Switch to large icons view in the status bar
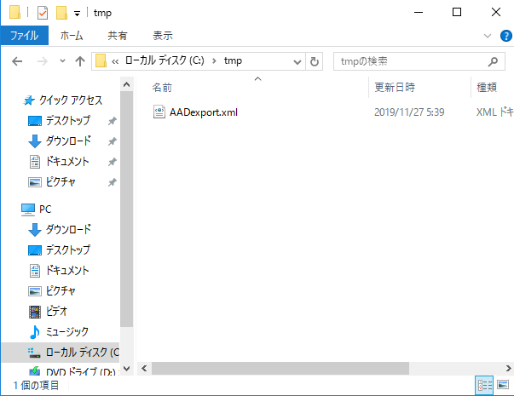Viewport: 514px width, 396px height. pyautogui.click(x=503, y=385)
